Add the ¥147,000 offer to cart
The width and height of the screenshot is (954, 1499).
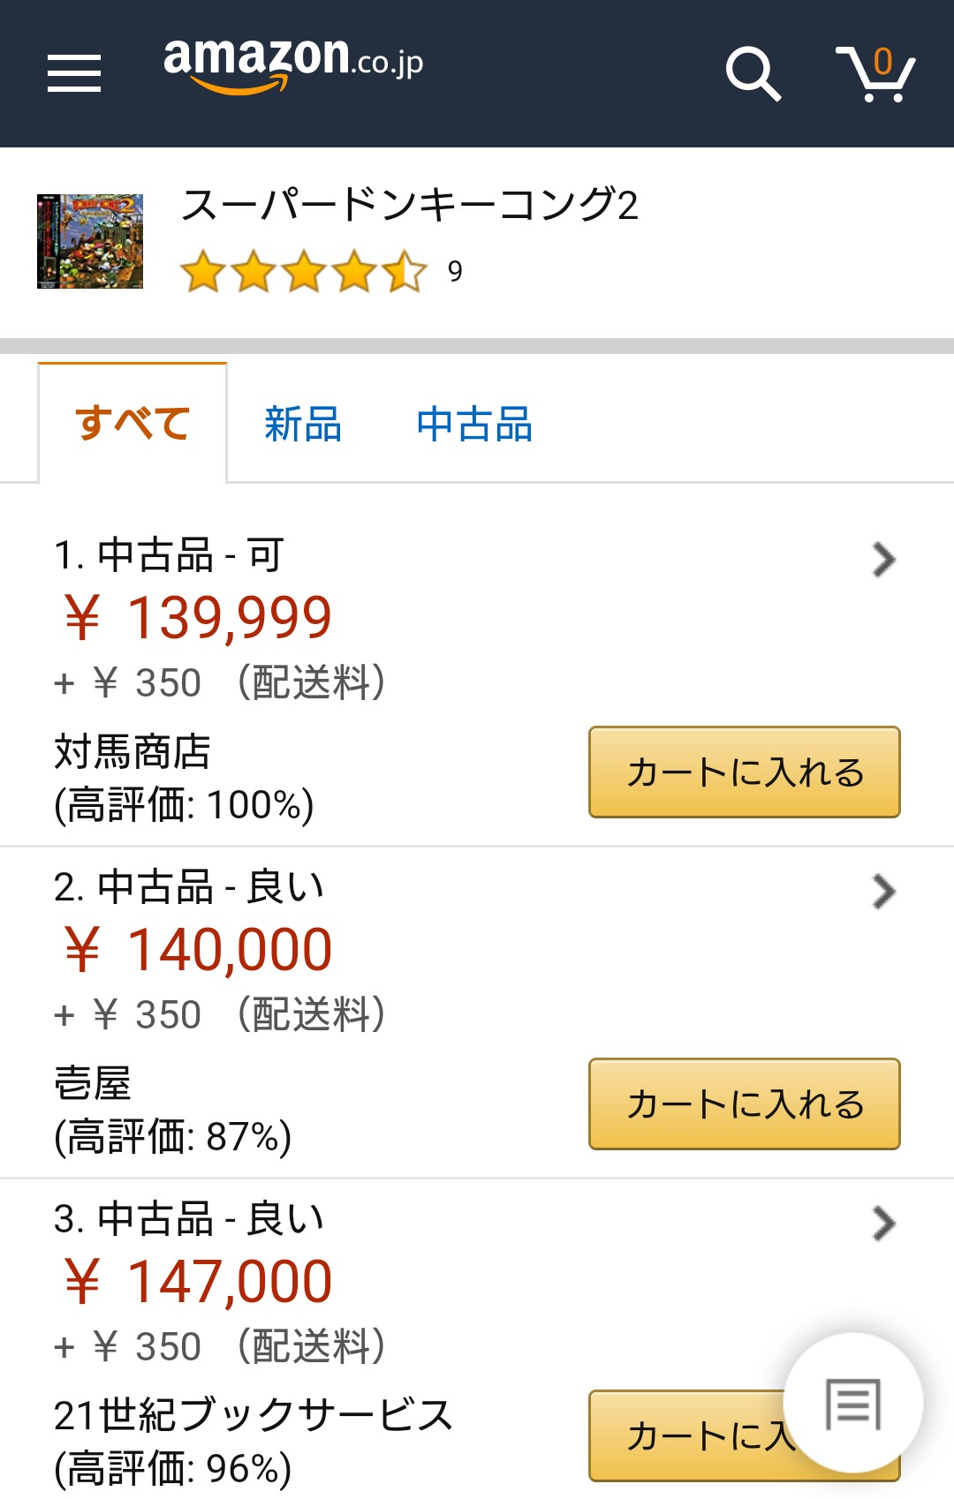(689, 1436)
